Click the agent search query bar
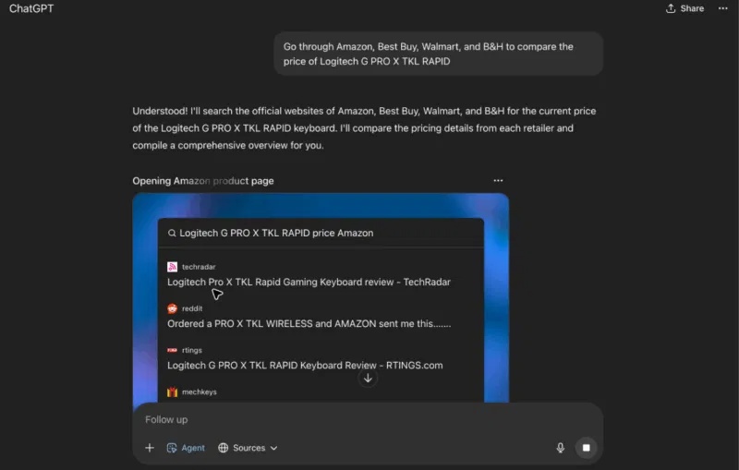Viewport: 739px width, 470px height. [x=321, y=233]
